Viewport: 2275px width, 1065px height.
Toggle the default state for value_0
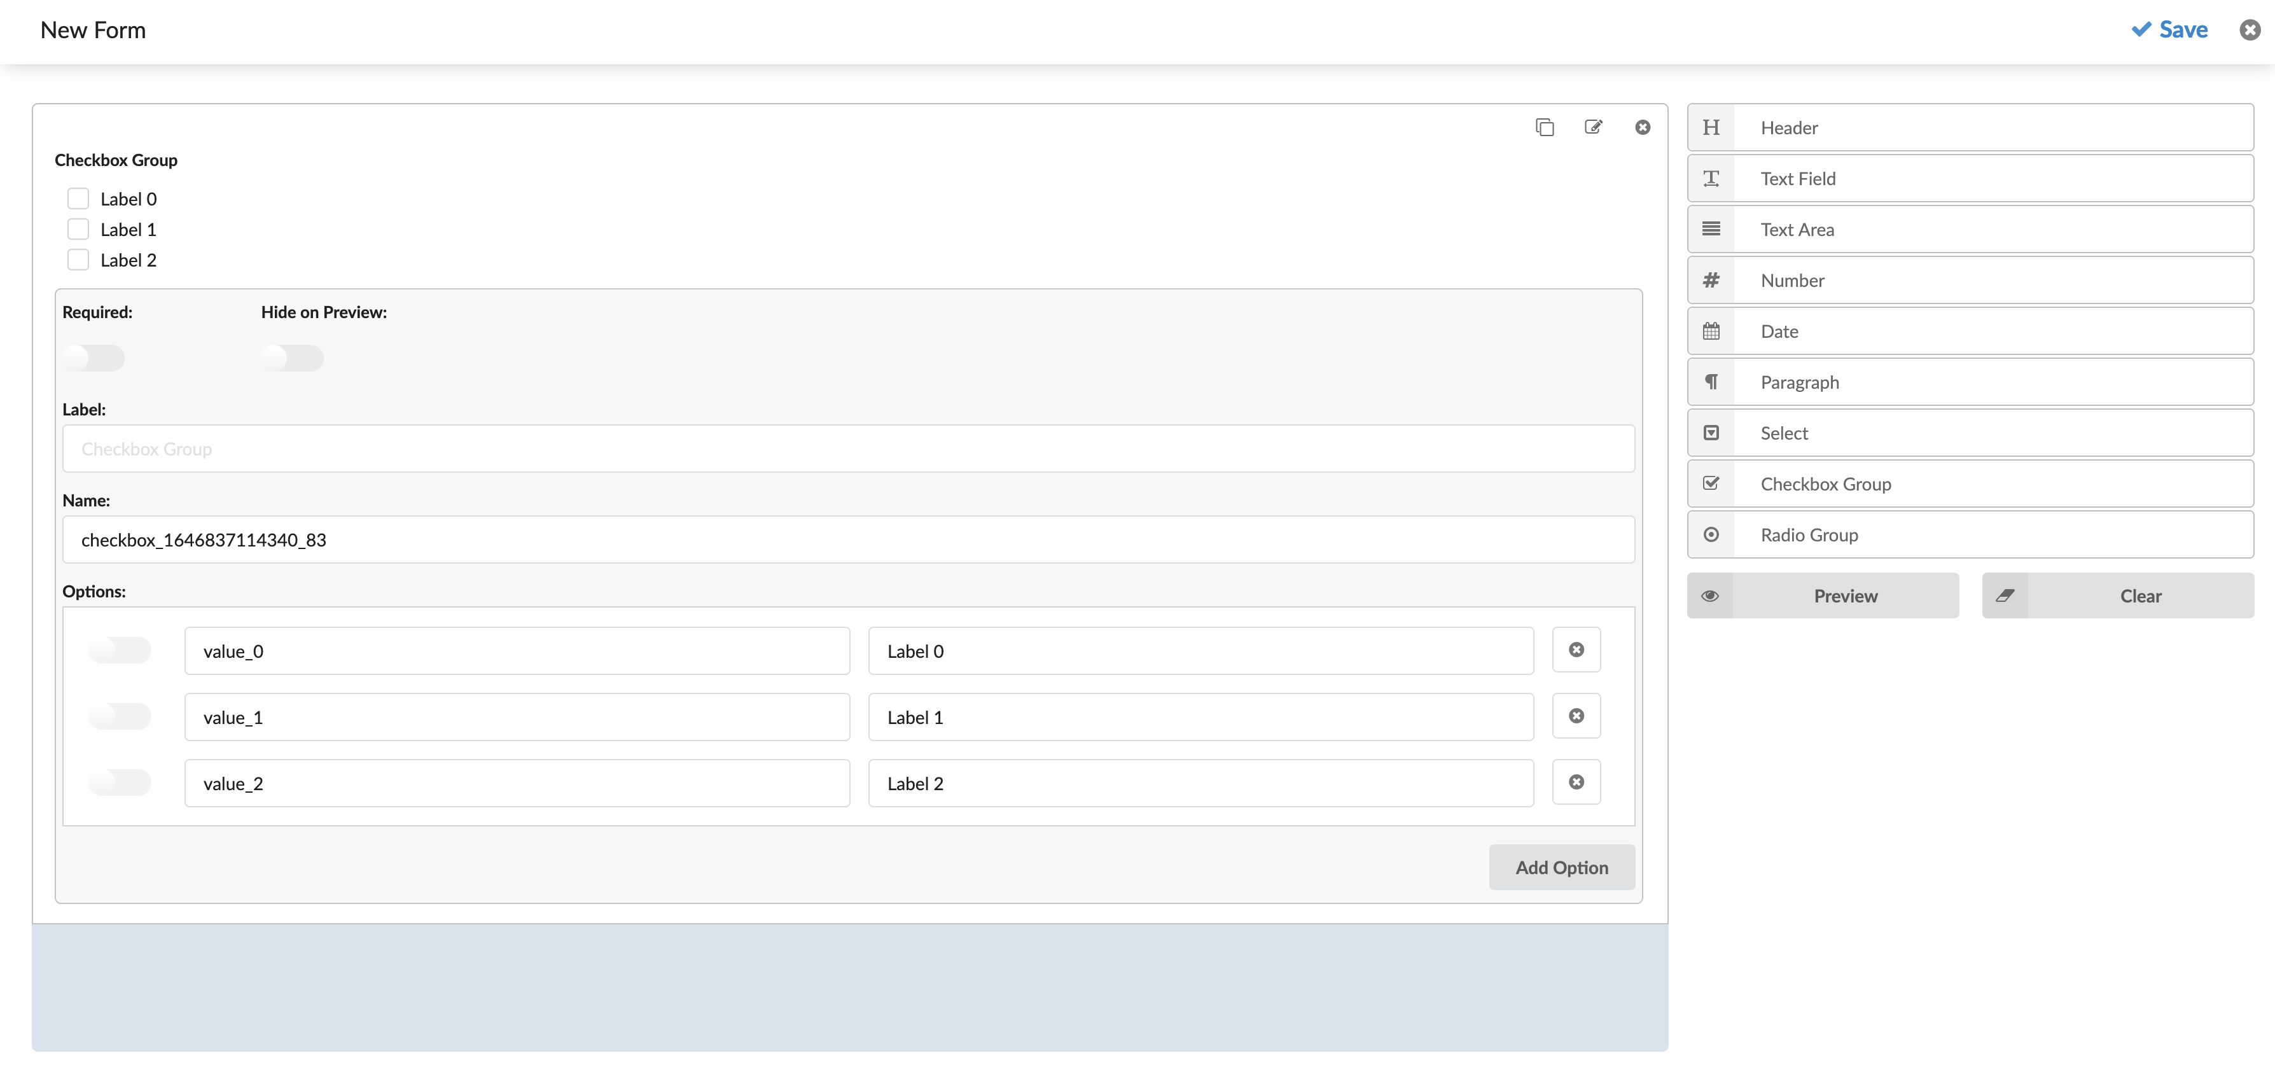coord(120,648)
